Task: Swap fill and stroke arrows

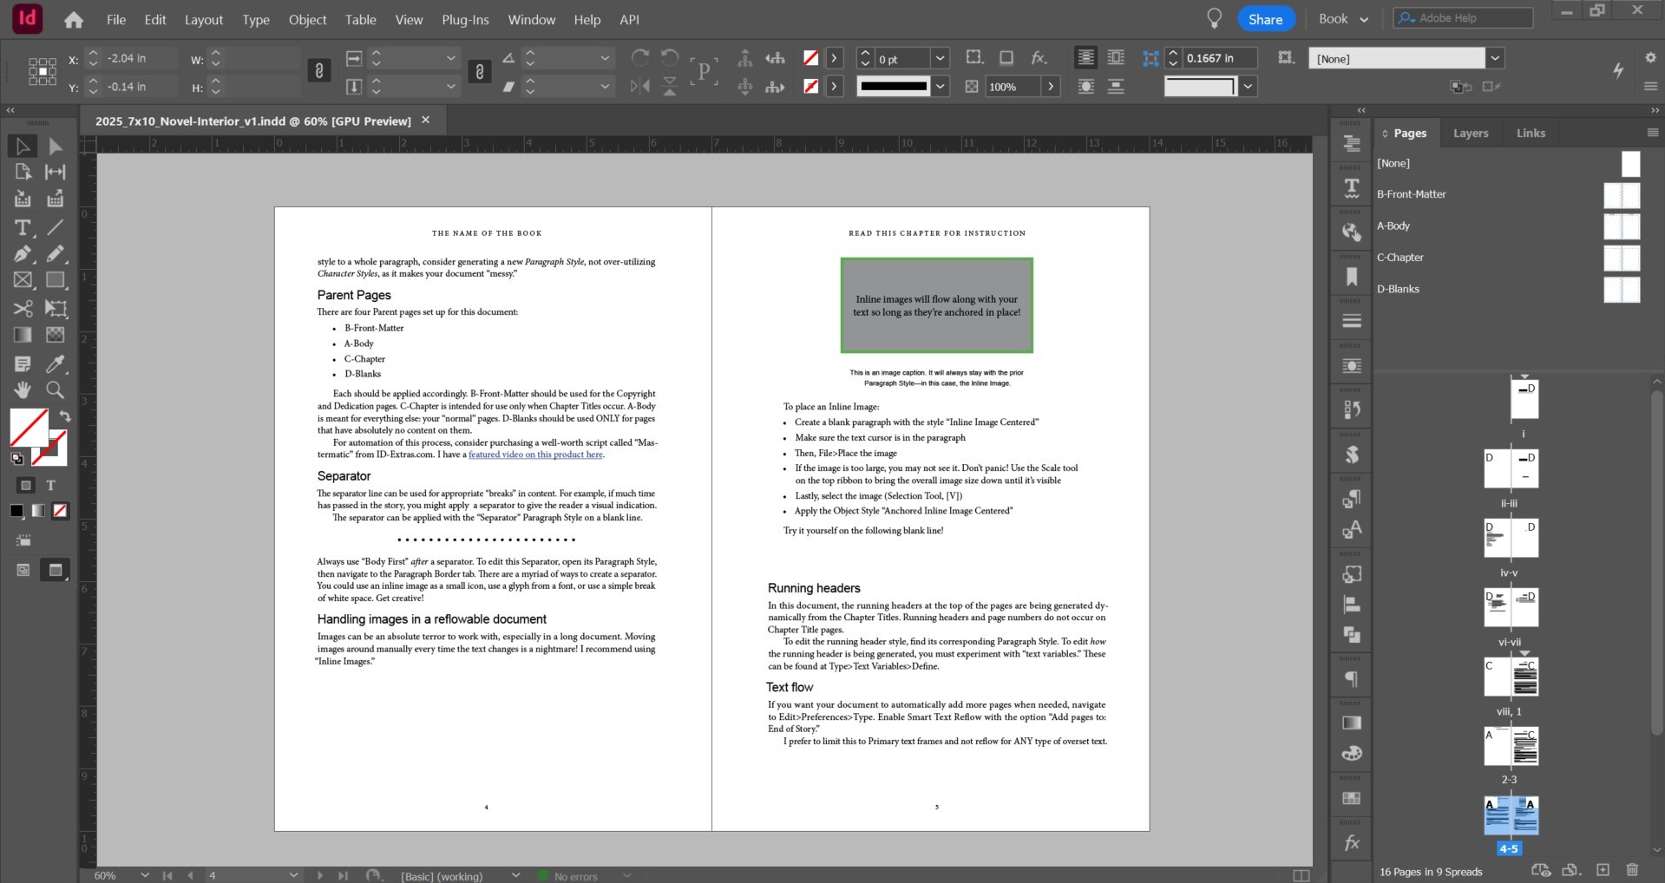Action: [65, 416]
